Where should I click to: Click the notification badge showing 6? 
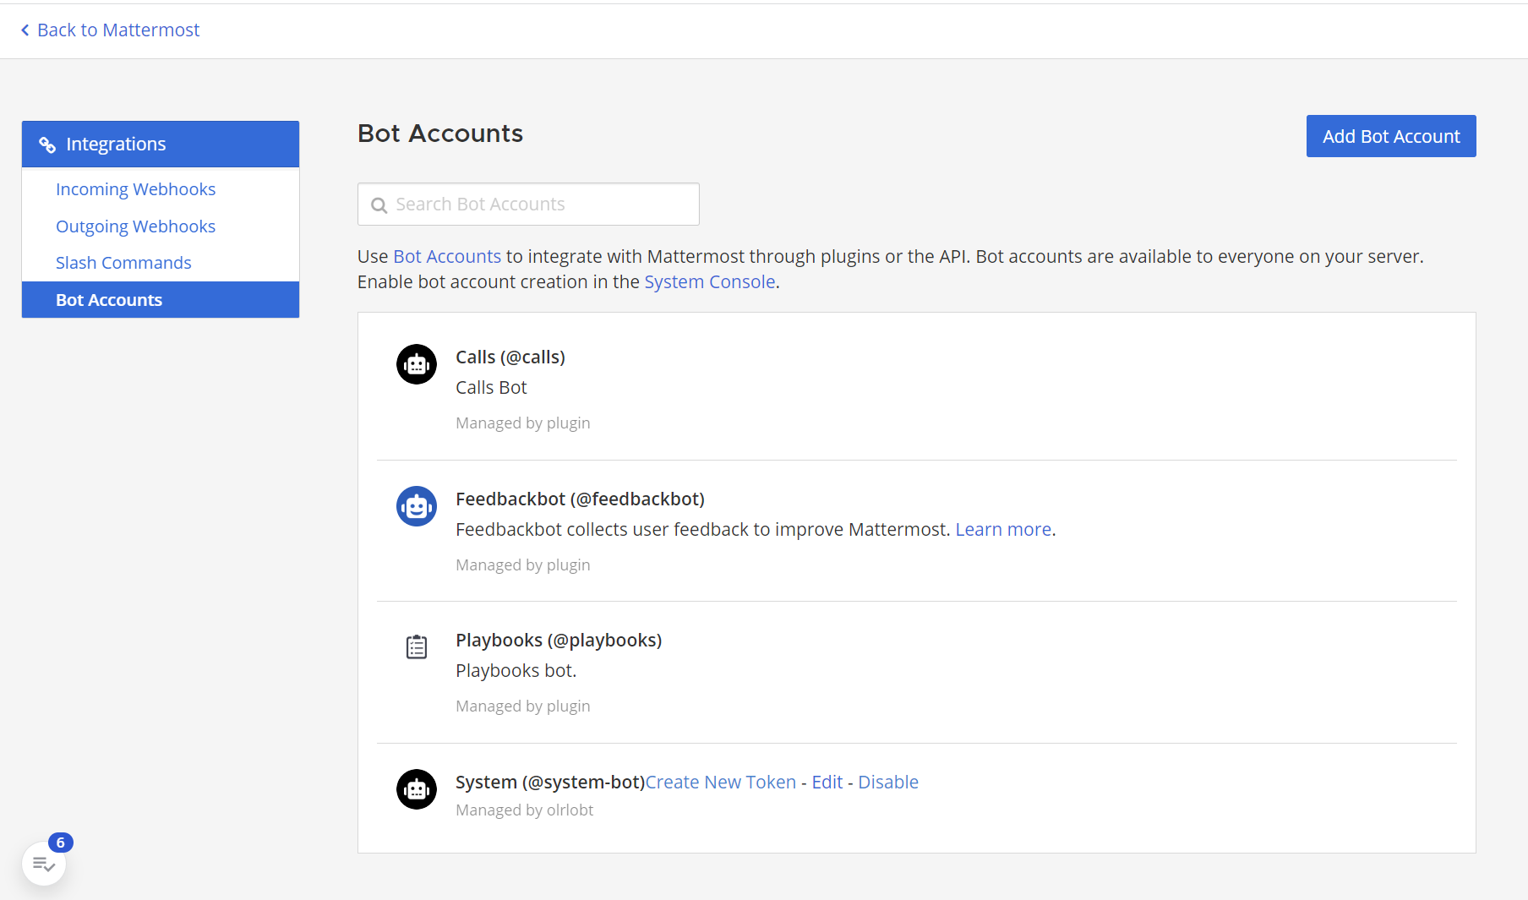(x=61, y=843)
